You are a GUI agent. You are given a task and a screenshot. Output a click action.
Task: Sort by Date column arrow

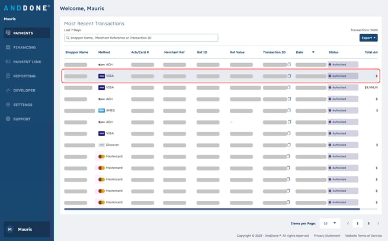pos(313,52)
